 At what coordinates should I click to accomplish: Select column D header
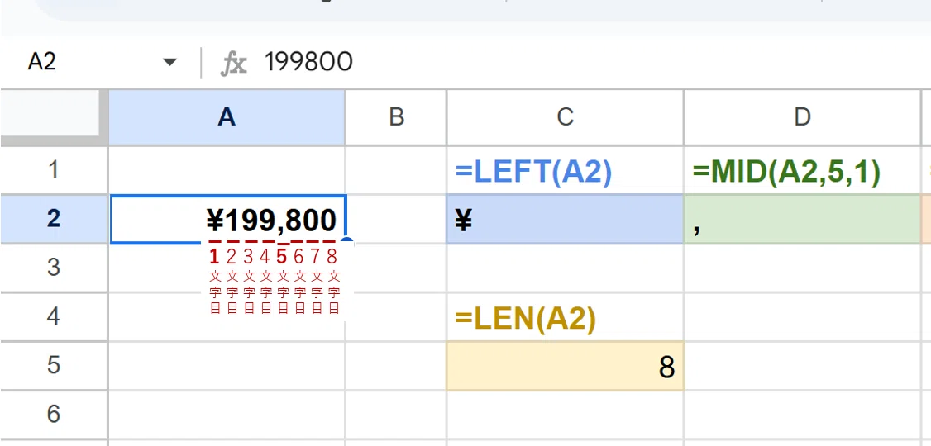point(802,117)
